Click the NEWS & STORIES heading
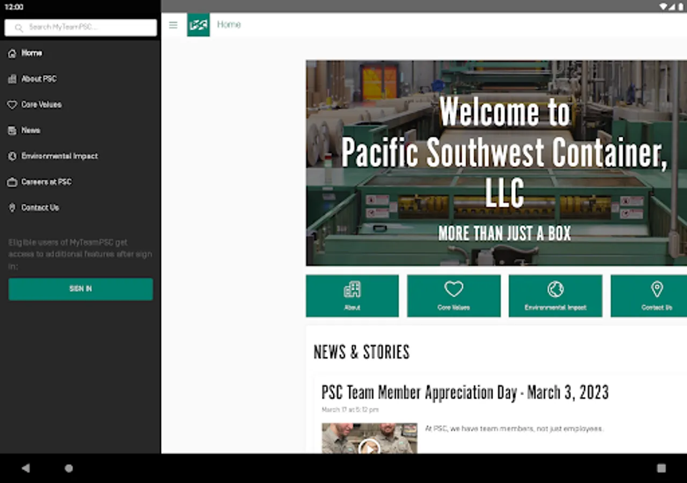 tap(362, 352)
